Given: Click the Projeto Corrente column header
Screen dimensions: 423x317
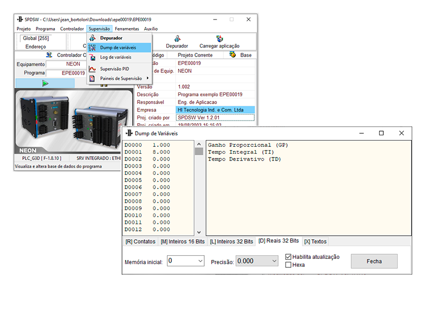Looking at the screenshot, I should pos(195,55).
